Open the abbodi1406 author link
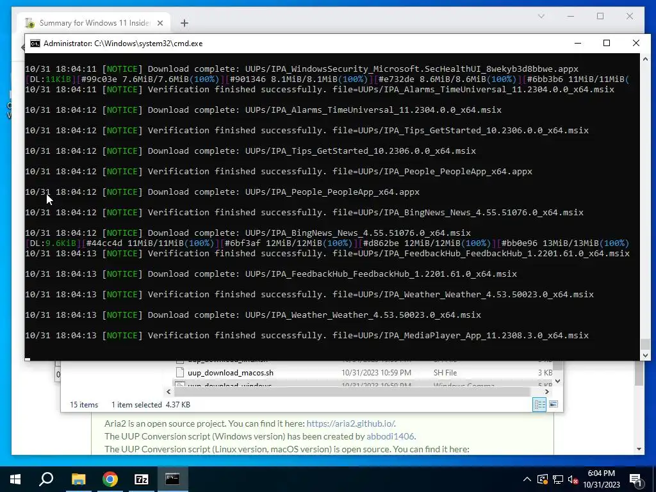Screen dimensions: 656x492 pyautogui.click(x=390, y=436)
